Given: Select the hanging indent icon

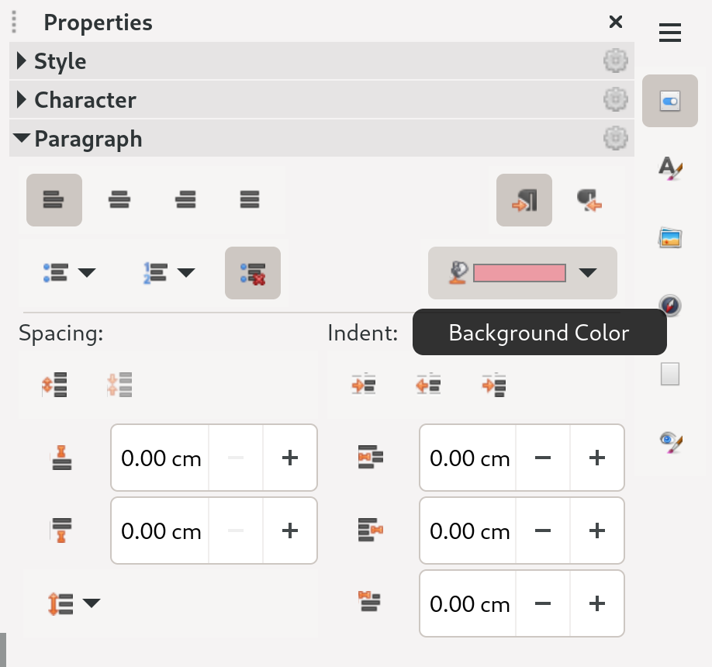Looking at the screenshot, I should coord(494,384).
